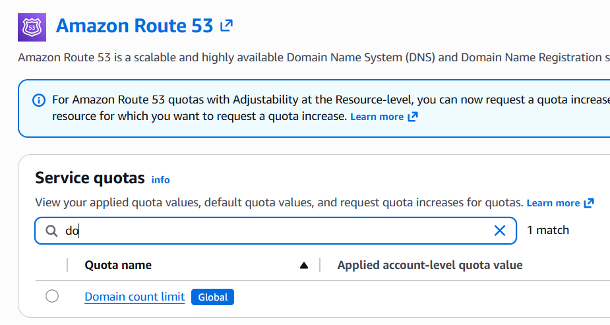The image size is (610, 325).
Task: Open Learn more below Service quotas heading
Action: [553, 203]
